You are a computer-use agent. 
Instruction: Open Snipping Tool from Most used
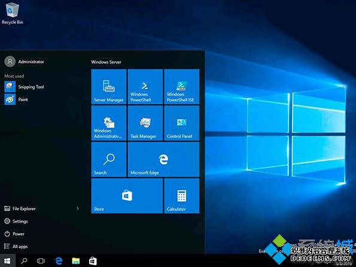click(x=25, y=87)
